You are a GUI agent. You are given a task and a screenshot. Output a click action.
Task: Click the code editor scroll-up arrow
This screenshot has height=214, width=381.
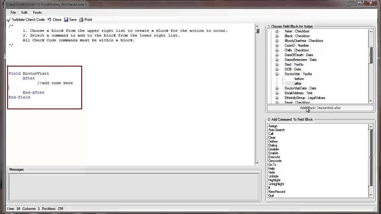click(x=257, y=26)
